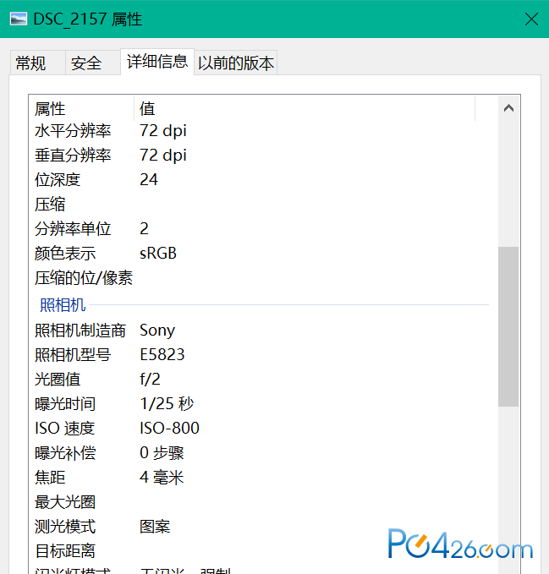Click the ISO-800 value
Image resolution: width=549 pixels, height=574 pixels.
(169, 429)
